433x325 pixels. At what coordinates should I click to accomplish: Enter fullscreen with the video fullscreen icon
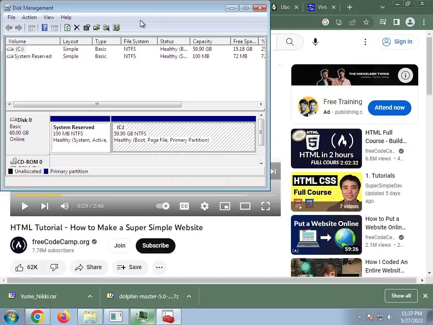pos(266,206)
